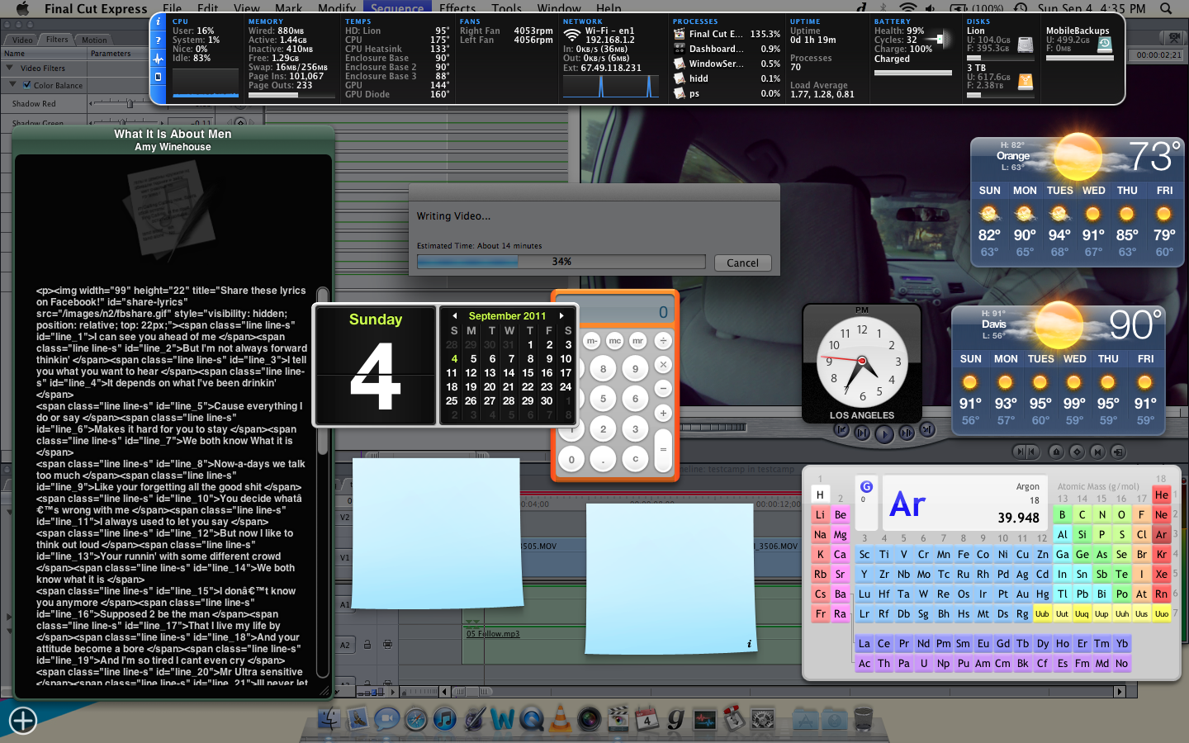Viewport: 1189px width, 743px height.
Task: Open the File menu
Action: pyautogui.click(x=173, y=8)
